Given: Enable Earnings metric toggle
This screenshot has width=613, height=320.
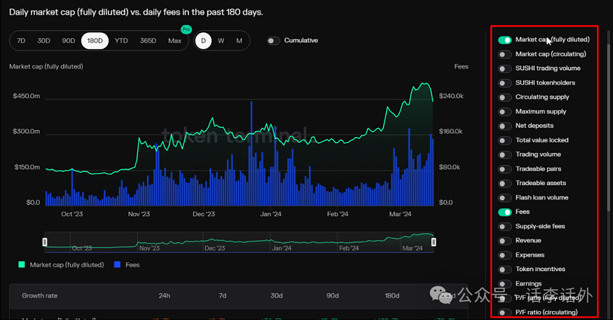Looking at the screenshot, I should point(504,284).
